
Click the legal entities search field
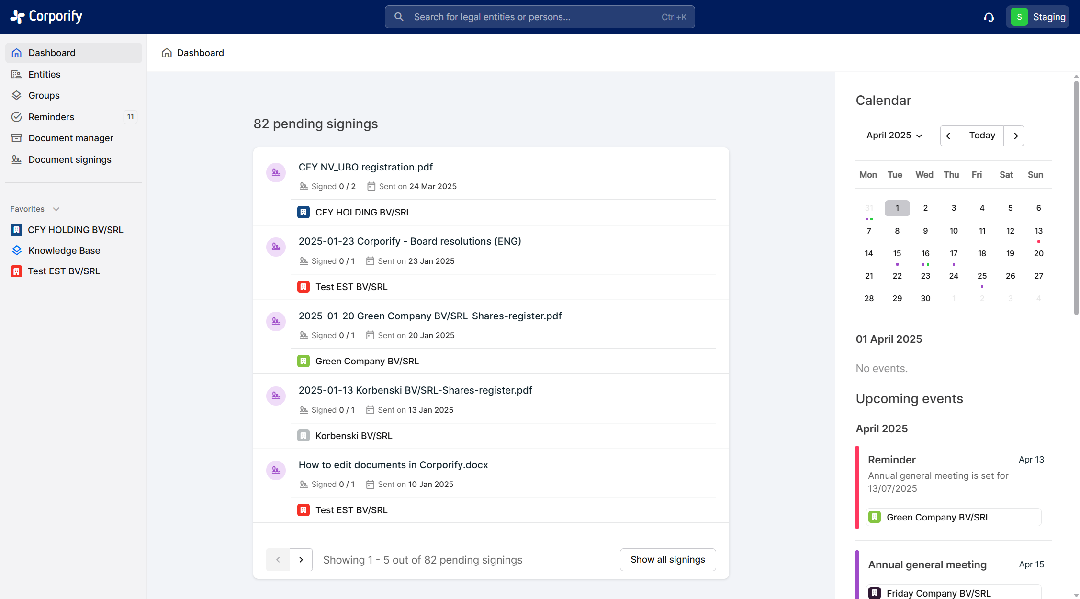[540, 17]
